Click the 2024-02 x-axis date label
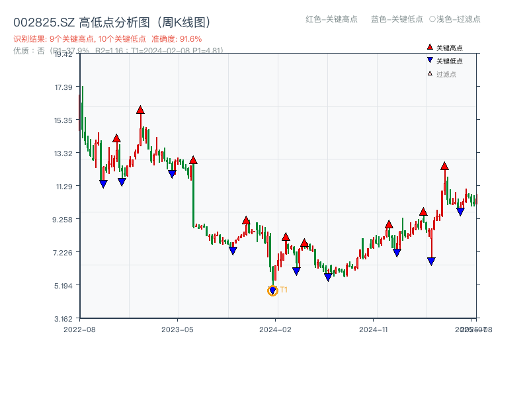The image size is (529, 397). point(276,329)
